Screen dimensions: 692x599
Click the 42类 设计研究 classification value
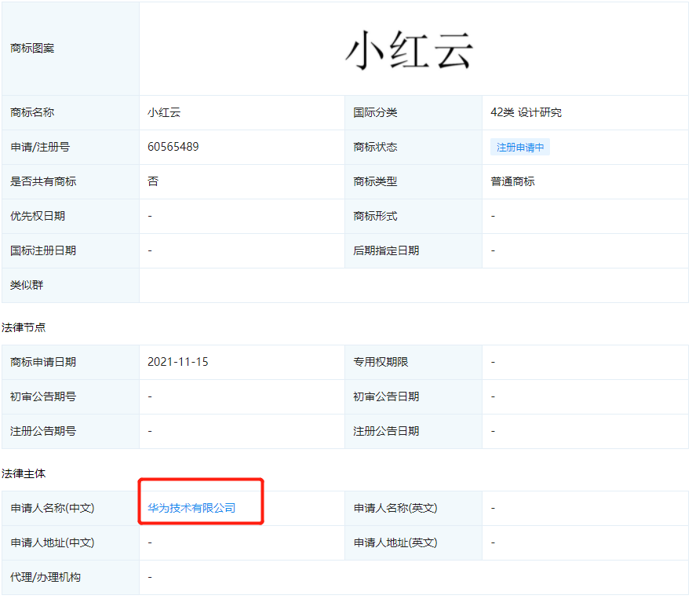pyautogui.click(x=526, y=112)
